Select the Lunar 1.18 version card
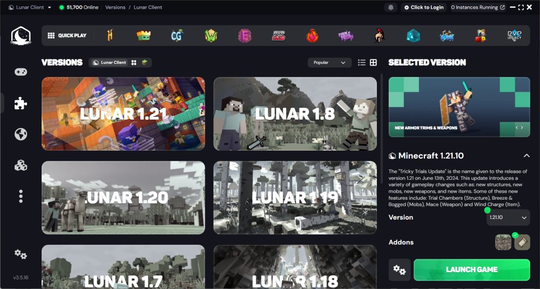Image resolution: width=540 pixels, height=289 pixels. tap(295, 267)
